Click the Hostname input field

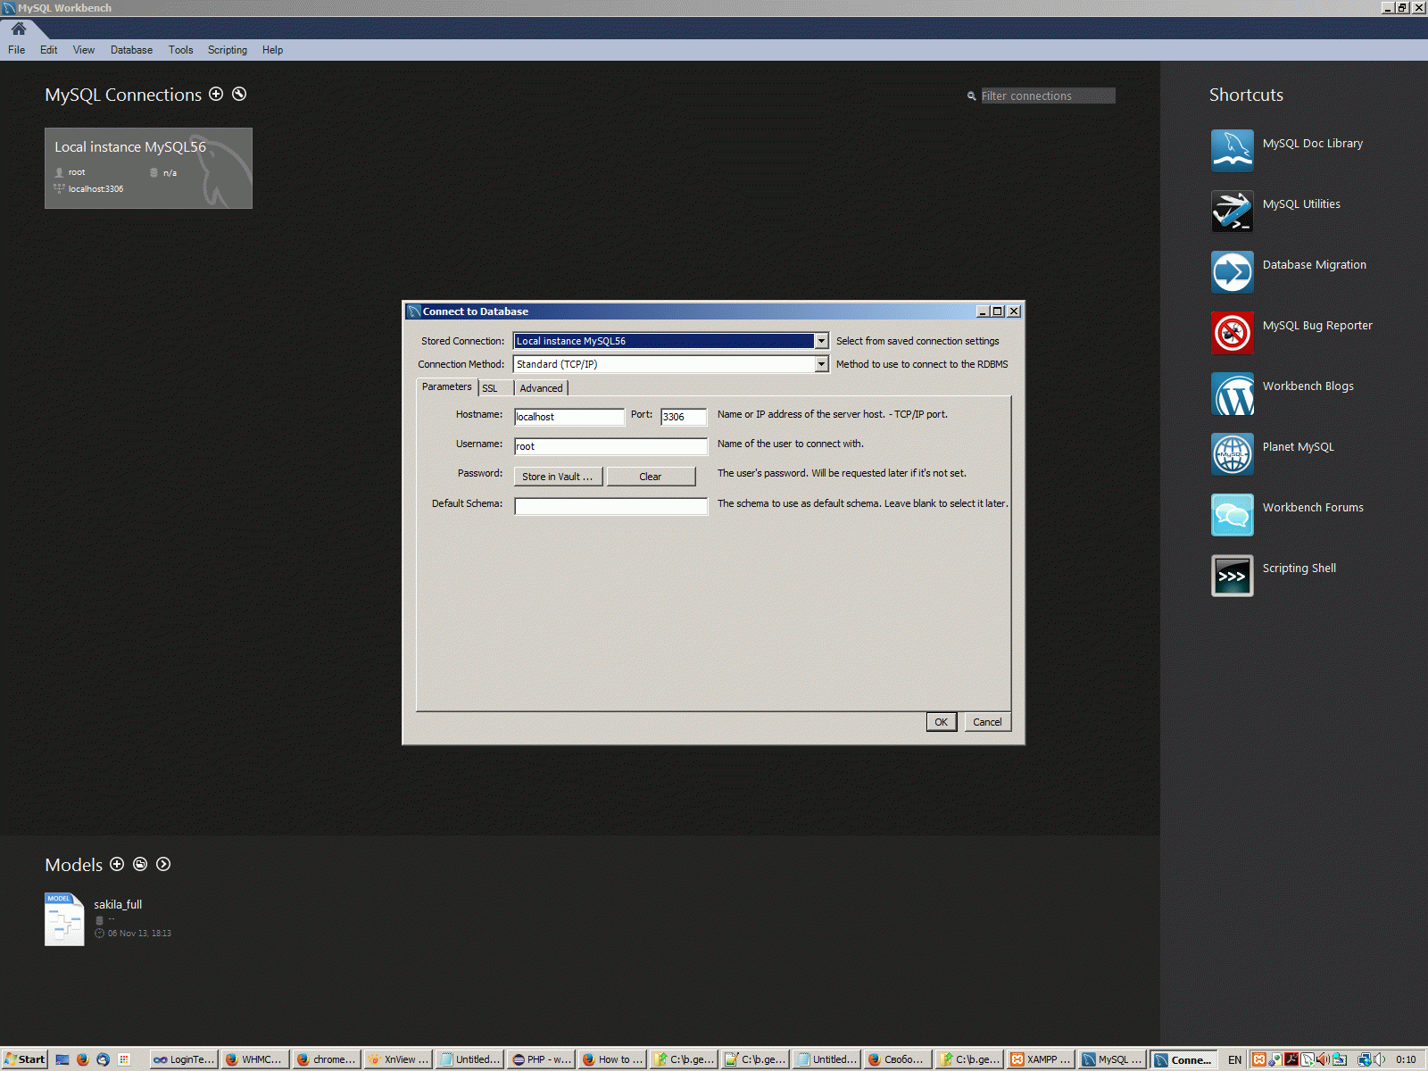[x=569, y=417]
